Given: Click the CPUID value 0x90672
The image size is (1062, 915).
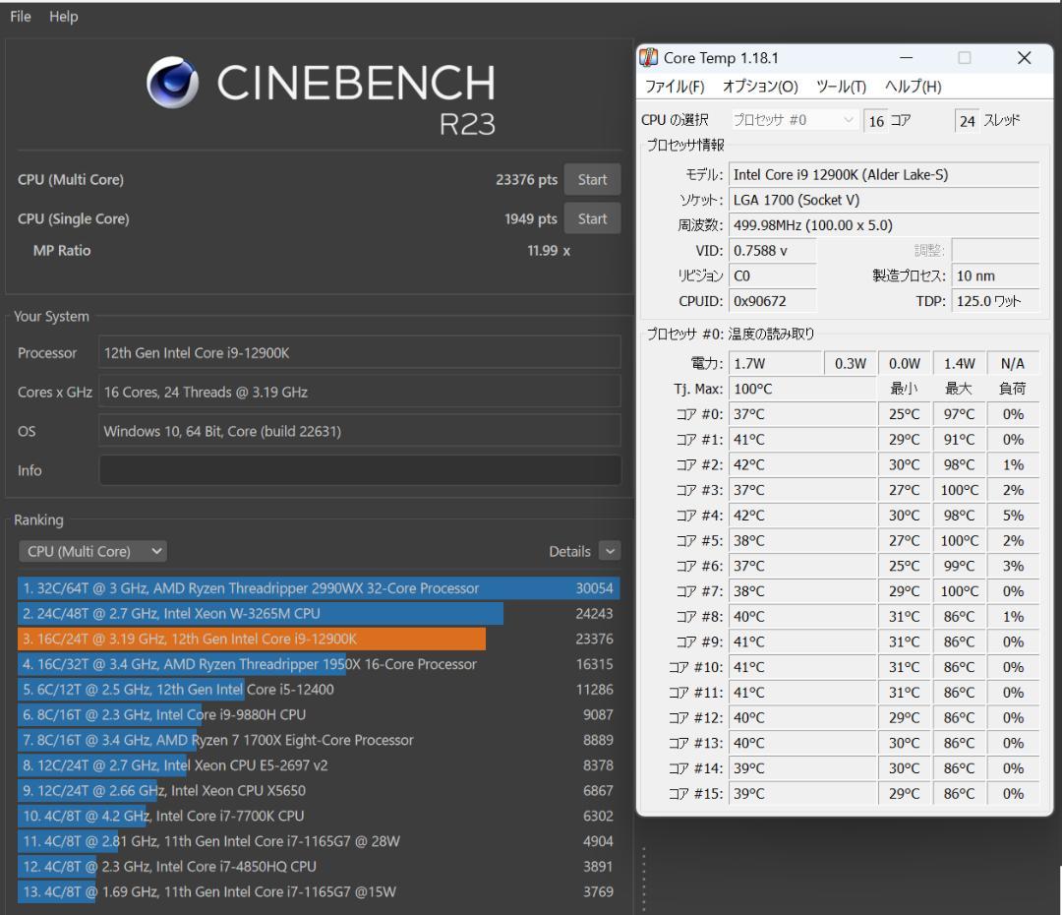Looking at the screenshot, I should (x=772, y=301).
